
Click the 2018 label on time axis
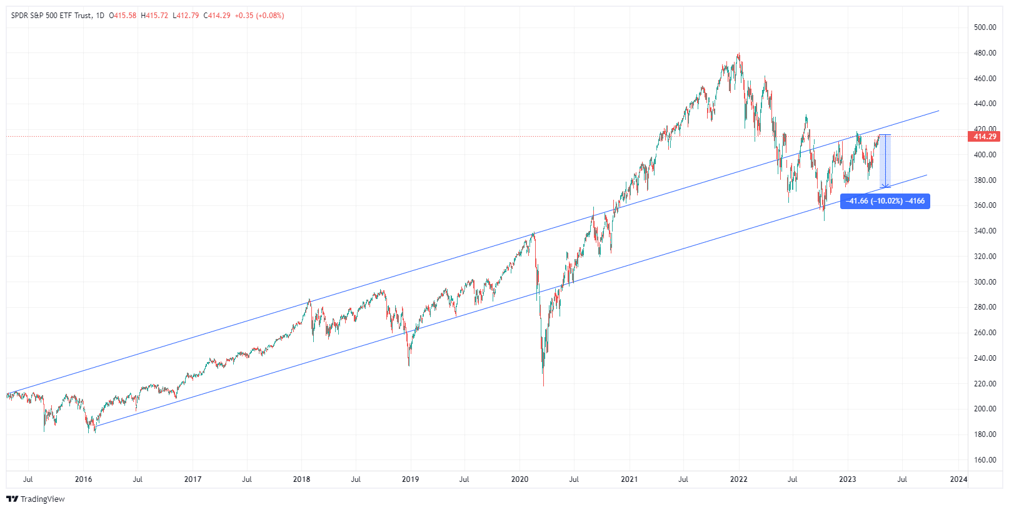[301, 479]
